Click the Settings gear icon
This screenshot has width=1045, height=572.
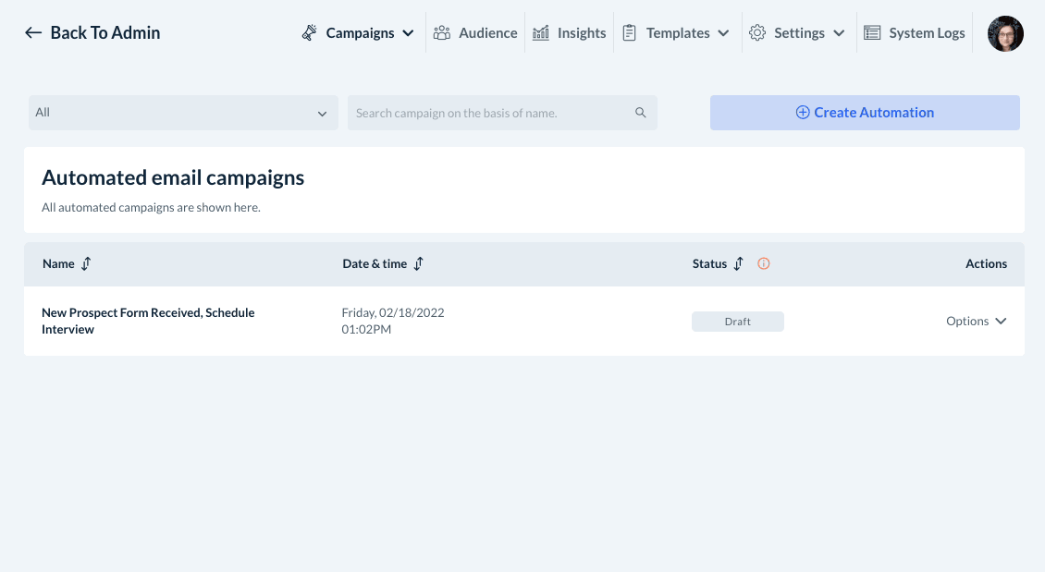coord(757,33)
